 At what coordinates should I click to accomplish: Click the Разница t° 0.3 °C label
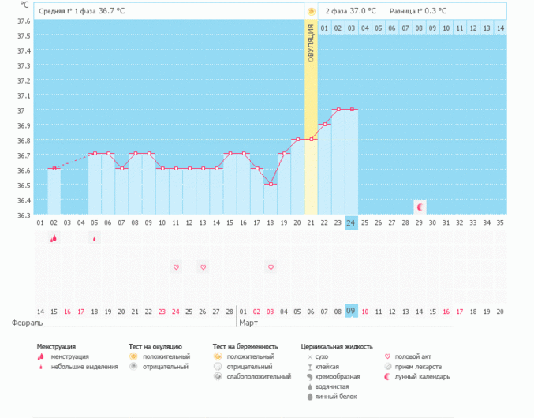(x=417, y=12)
